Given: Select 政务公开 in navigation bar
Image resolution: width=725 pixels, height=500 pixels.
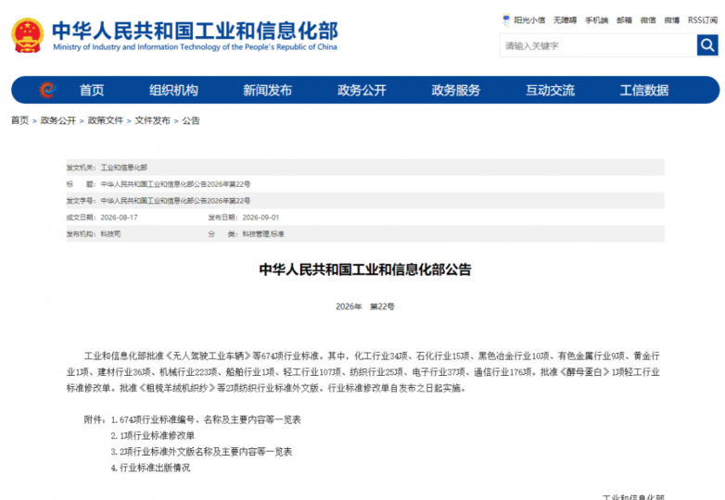Looking at the screenshot, I should click(362, 90).
